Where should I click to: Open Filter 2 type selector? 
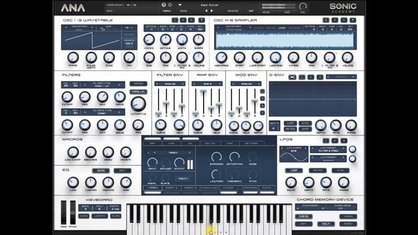click(x=102, y=112)
